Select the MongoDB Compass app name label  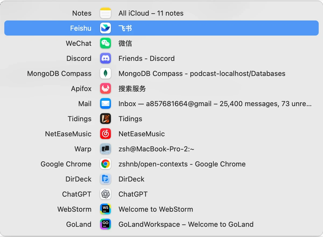tap(59, 74)
